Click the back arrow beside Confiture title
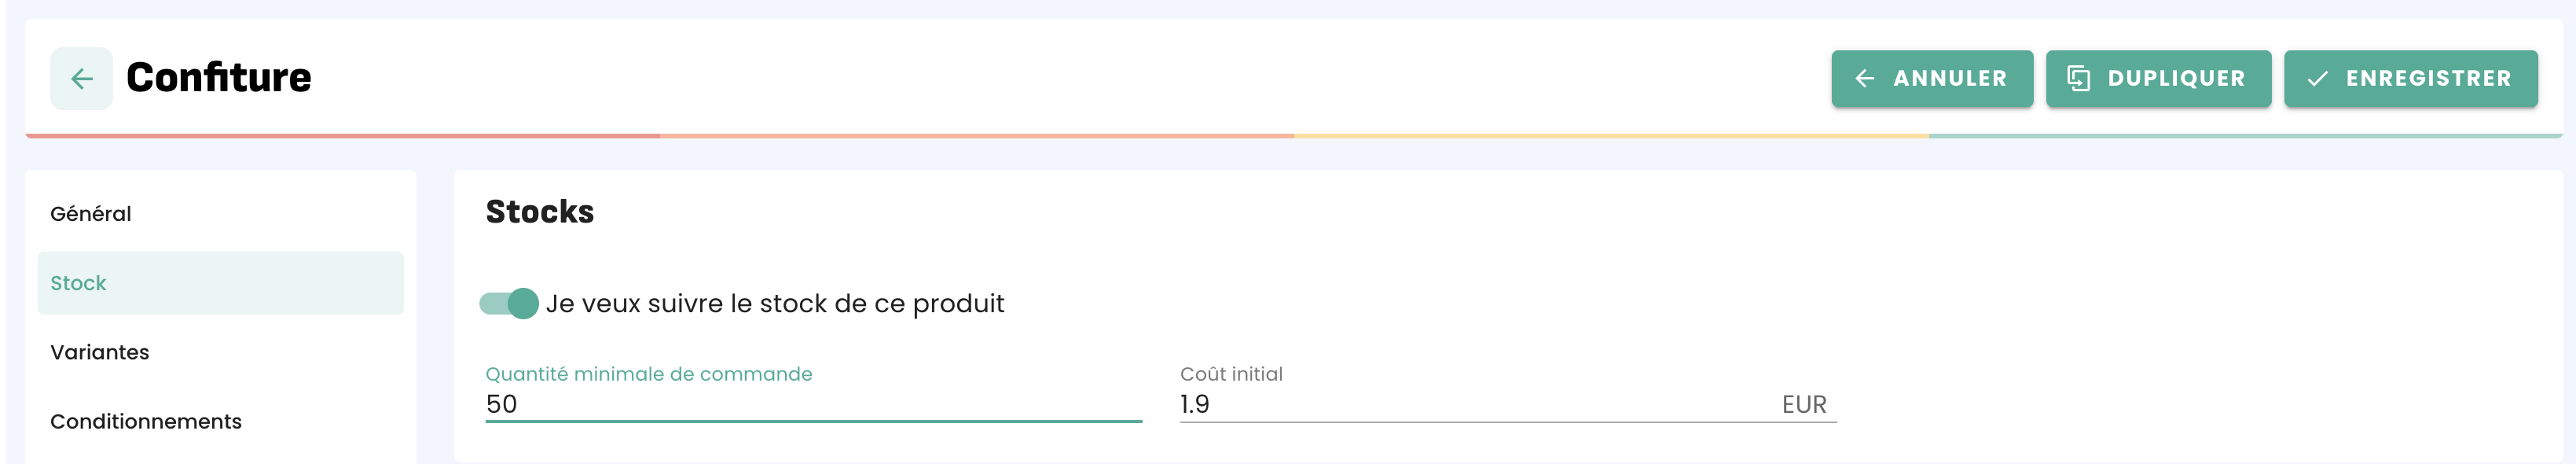This screenshot has width=2576, height=464. coord(81,78)
